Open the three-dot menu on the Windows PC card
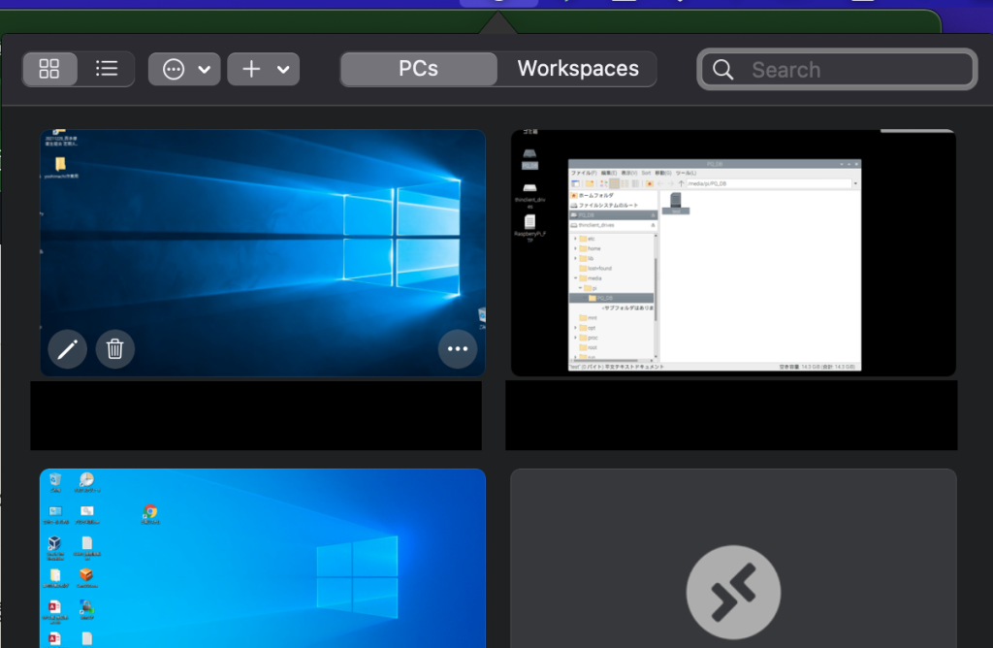 pyautogui.click(x=458, y=349)
